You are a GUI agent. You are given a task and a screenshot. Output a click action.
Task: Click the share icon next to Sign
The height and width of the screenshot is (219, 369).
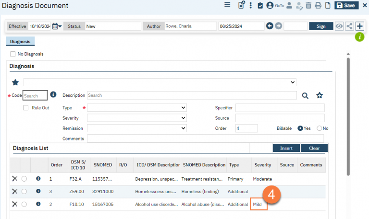click(349, 26)
